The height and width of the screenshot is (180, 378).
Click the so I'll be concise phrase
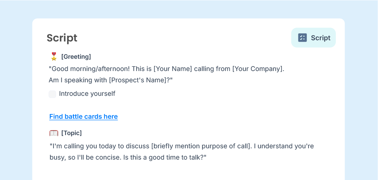pos(100,157)
